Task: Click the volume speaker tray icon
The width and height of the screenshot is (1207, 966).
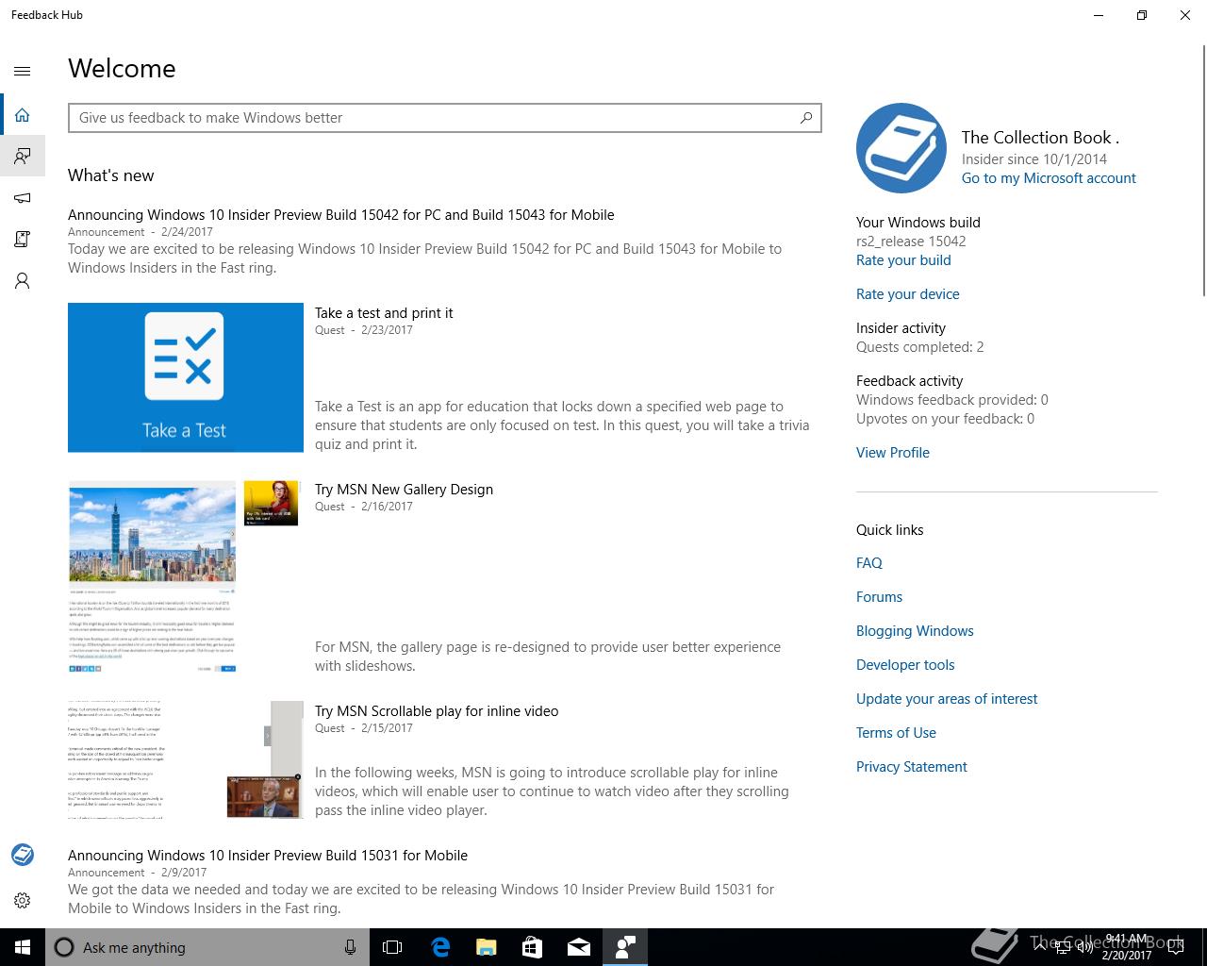Action: [x=1083, y=947]
